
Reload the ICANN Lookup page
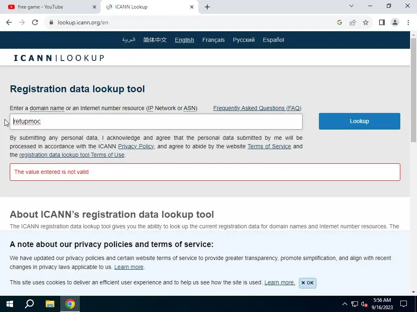pos(35,23)
